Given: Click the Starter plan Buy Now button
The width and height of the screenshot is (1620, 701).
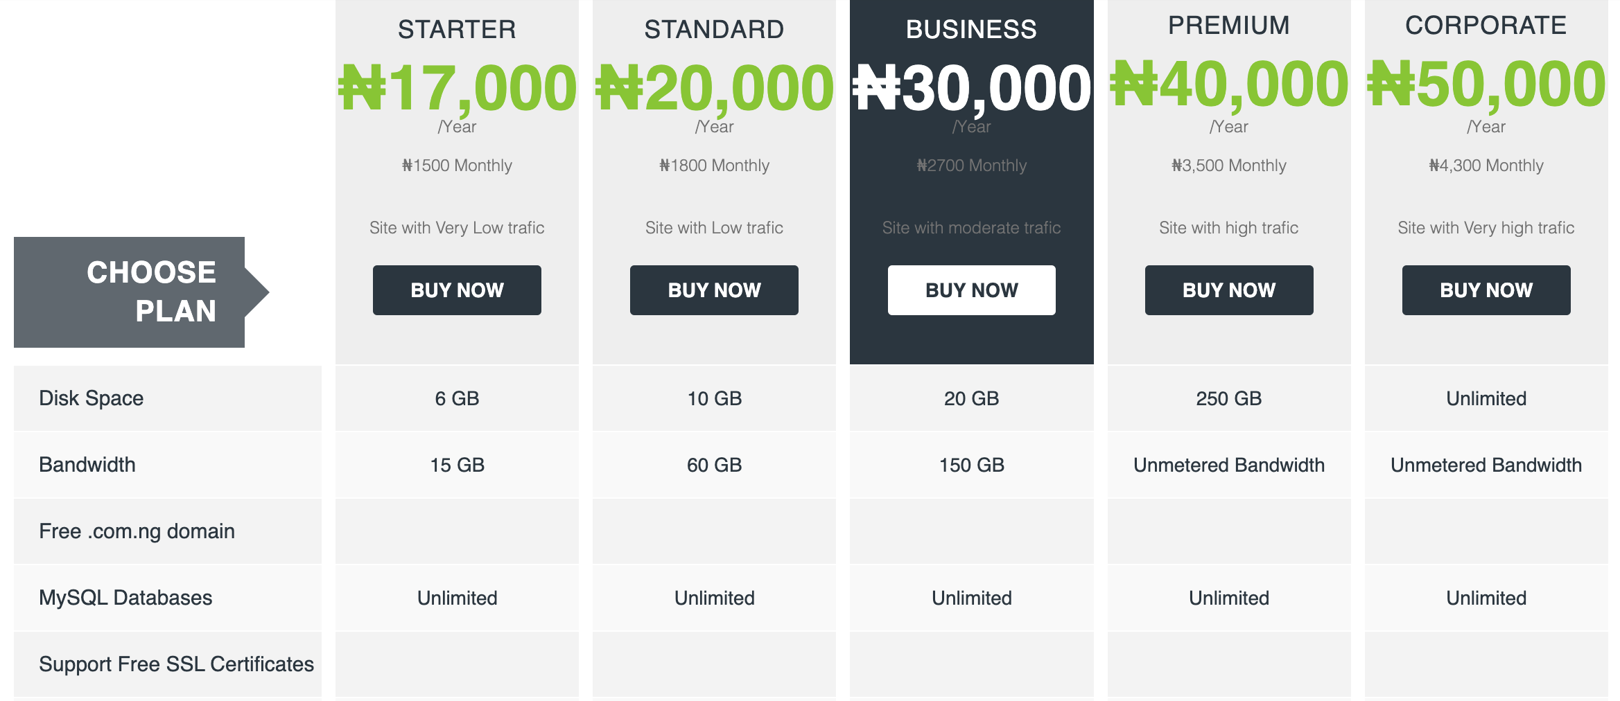Looking at the screenshot, I should (457, 290).
